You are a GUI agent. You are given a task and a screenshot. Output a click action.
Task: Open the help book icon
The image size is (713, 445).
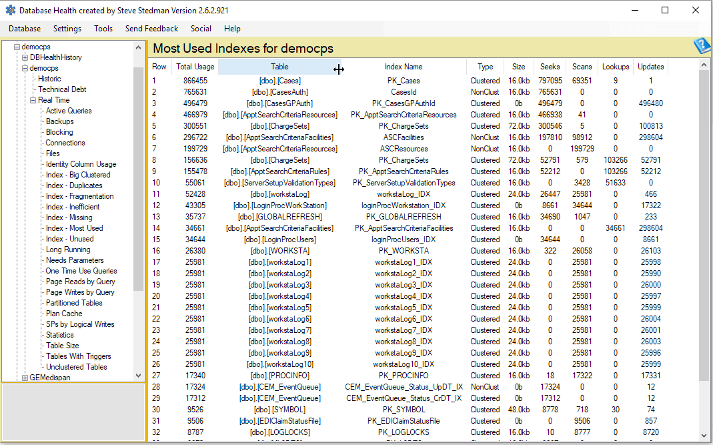click(x=702, y=45)
